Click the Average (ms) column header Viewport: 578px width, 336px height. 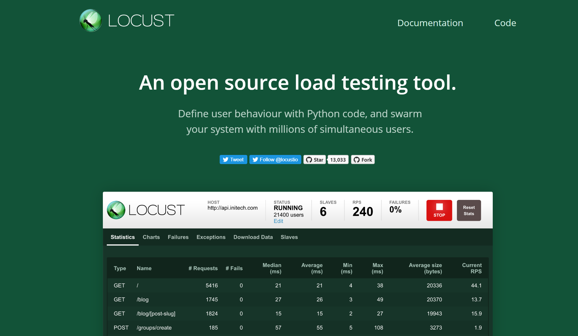[x=312, y=268]
